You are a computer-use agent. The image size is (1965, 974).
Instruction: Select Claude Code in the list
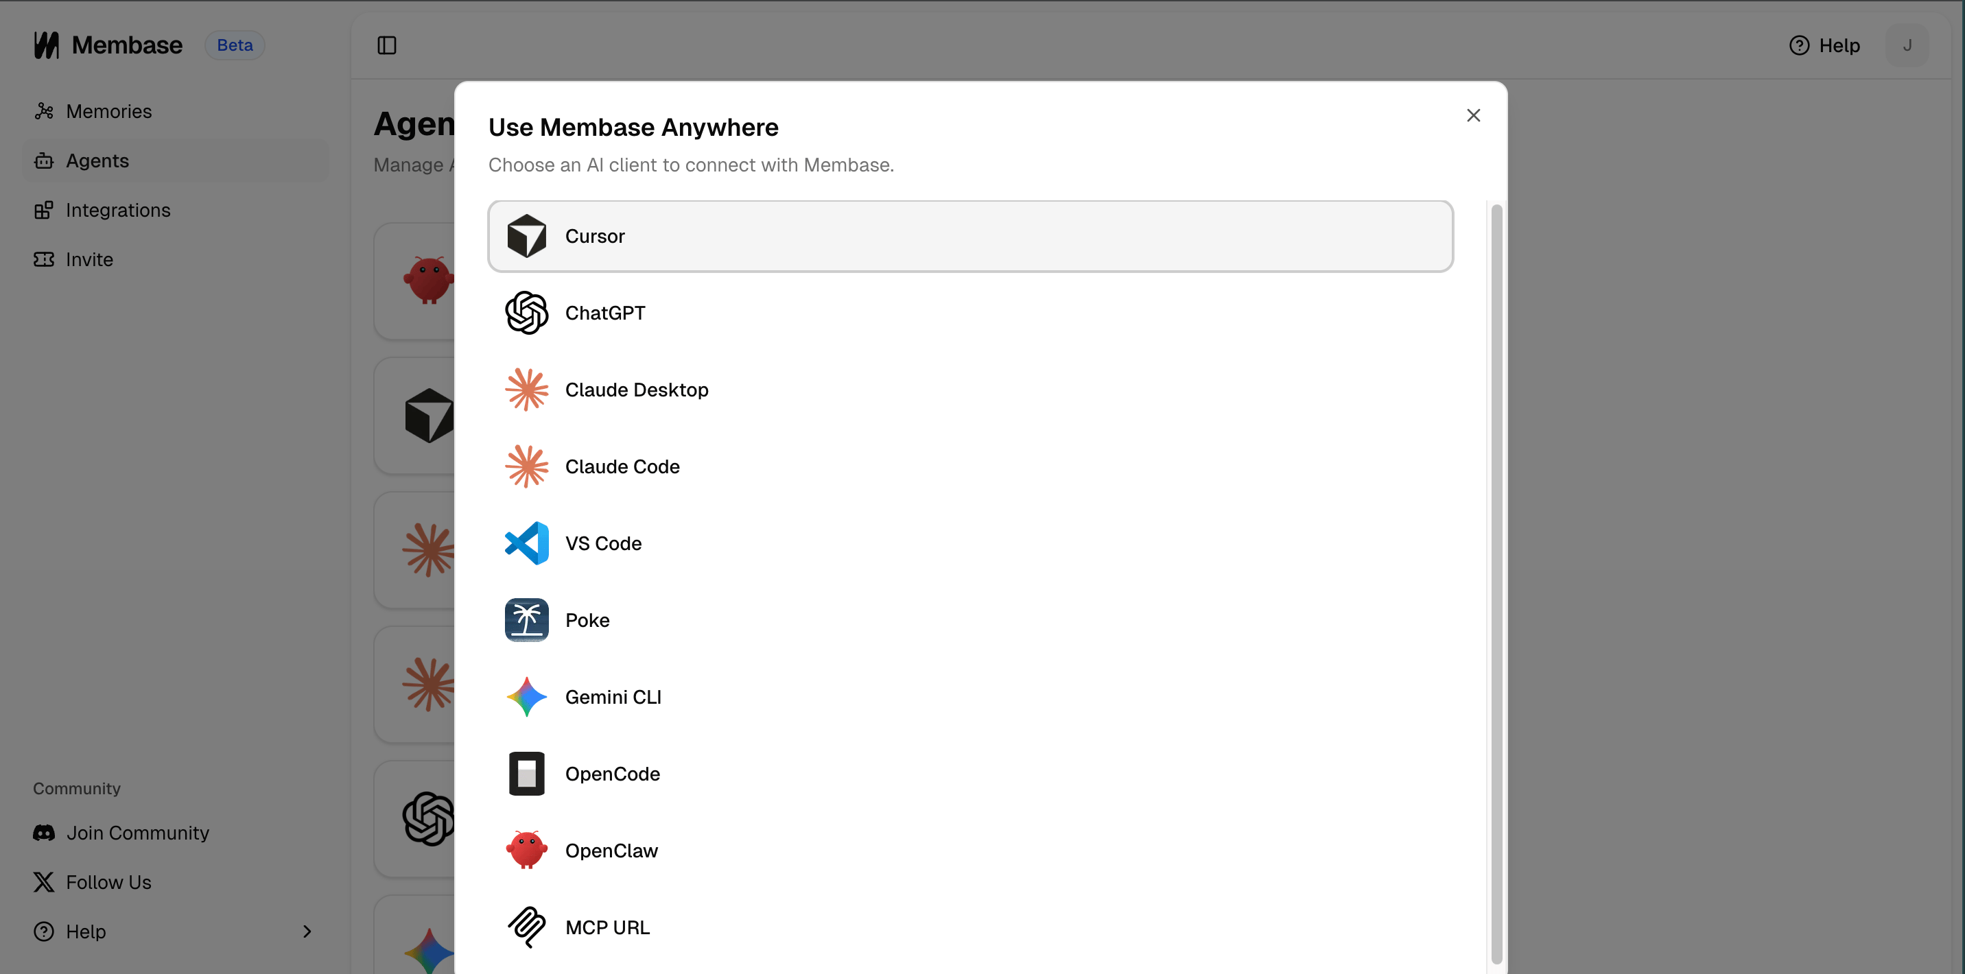(x=970, y=467)
